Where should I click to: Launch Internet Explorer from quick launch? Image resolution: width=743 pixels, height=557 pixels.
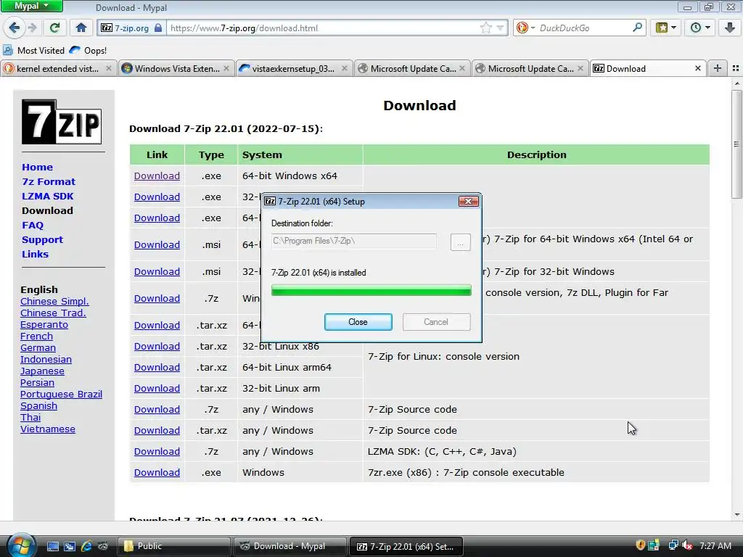click(x=86, y=546)
